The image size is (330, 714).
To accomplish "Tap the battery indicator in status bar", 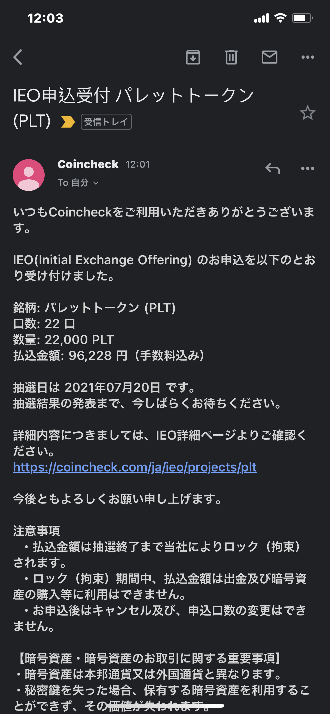I will coord(302,18).
